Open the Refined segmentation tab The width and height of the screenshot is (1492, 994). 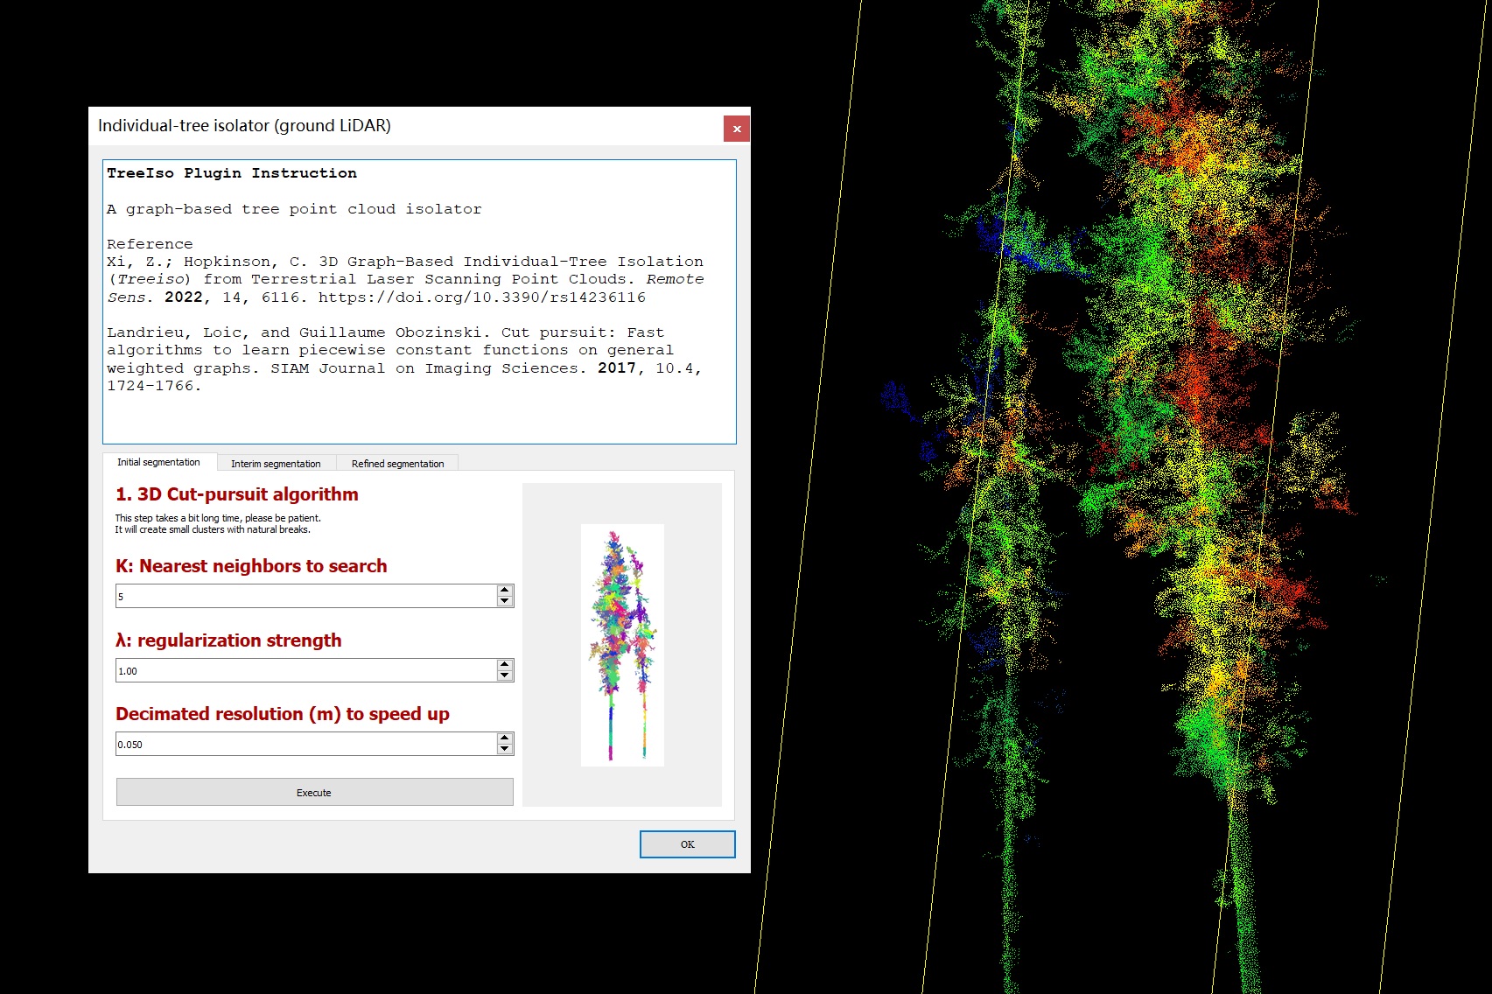point(397,464)
